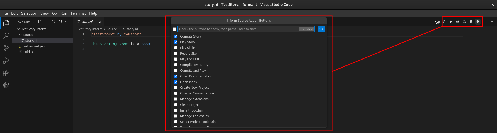The width and height of the screenshot is (497, 133).
Task: Close the story.ni editor tab
Action: [x=100, y=22]
